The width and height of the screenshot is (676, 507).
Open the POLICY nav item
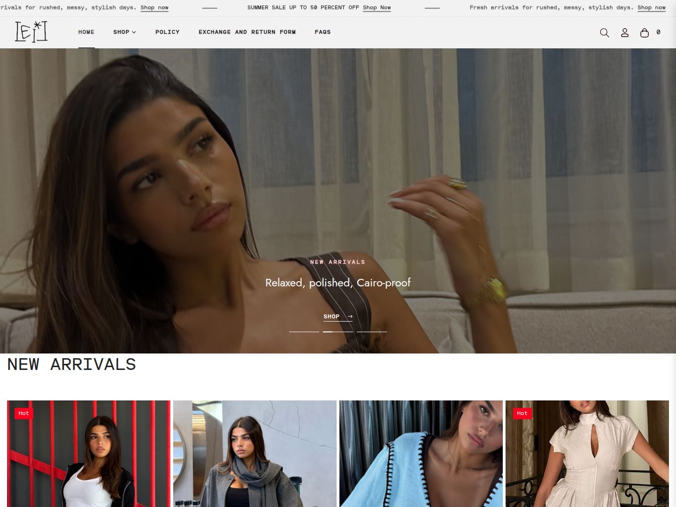[x=168, y=32]
